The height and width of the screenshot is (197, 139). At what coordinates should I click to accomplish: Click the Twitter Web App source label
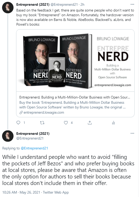(56, 192)
